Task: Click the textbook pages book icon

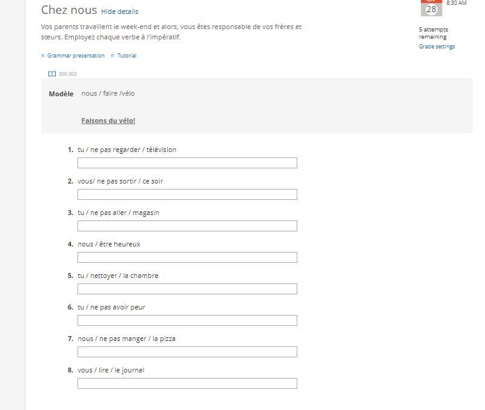Action: tap(52, 74)
